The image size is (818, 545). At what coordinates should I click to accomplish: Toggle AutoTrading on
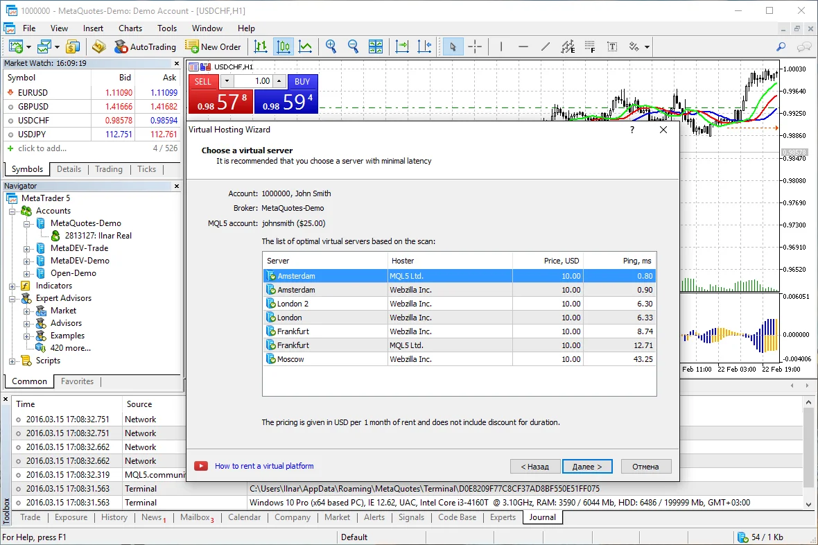(x=146, y=46)
